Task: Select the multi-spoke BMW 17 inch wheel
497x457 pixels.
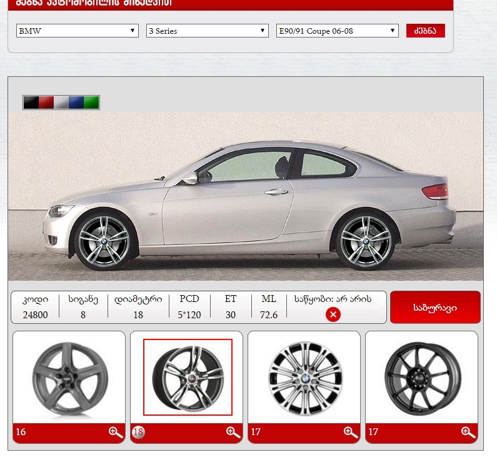Action: coord(305,378)
